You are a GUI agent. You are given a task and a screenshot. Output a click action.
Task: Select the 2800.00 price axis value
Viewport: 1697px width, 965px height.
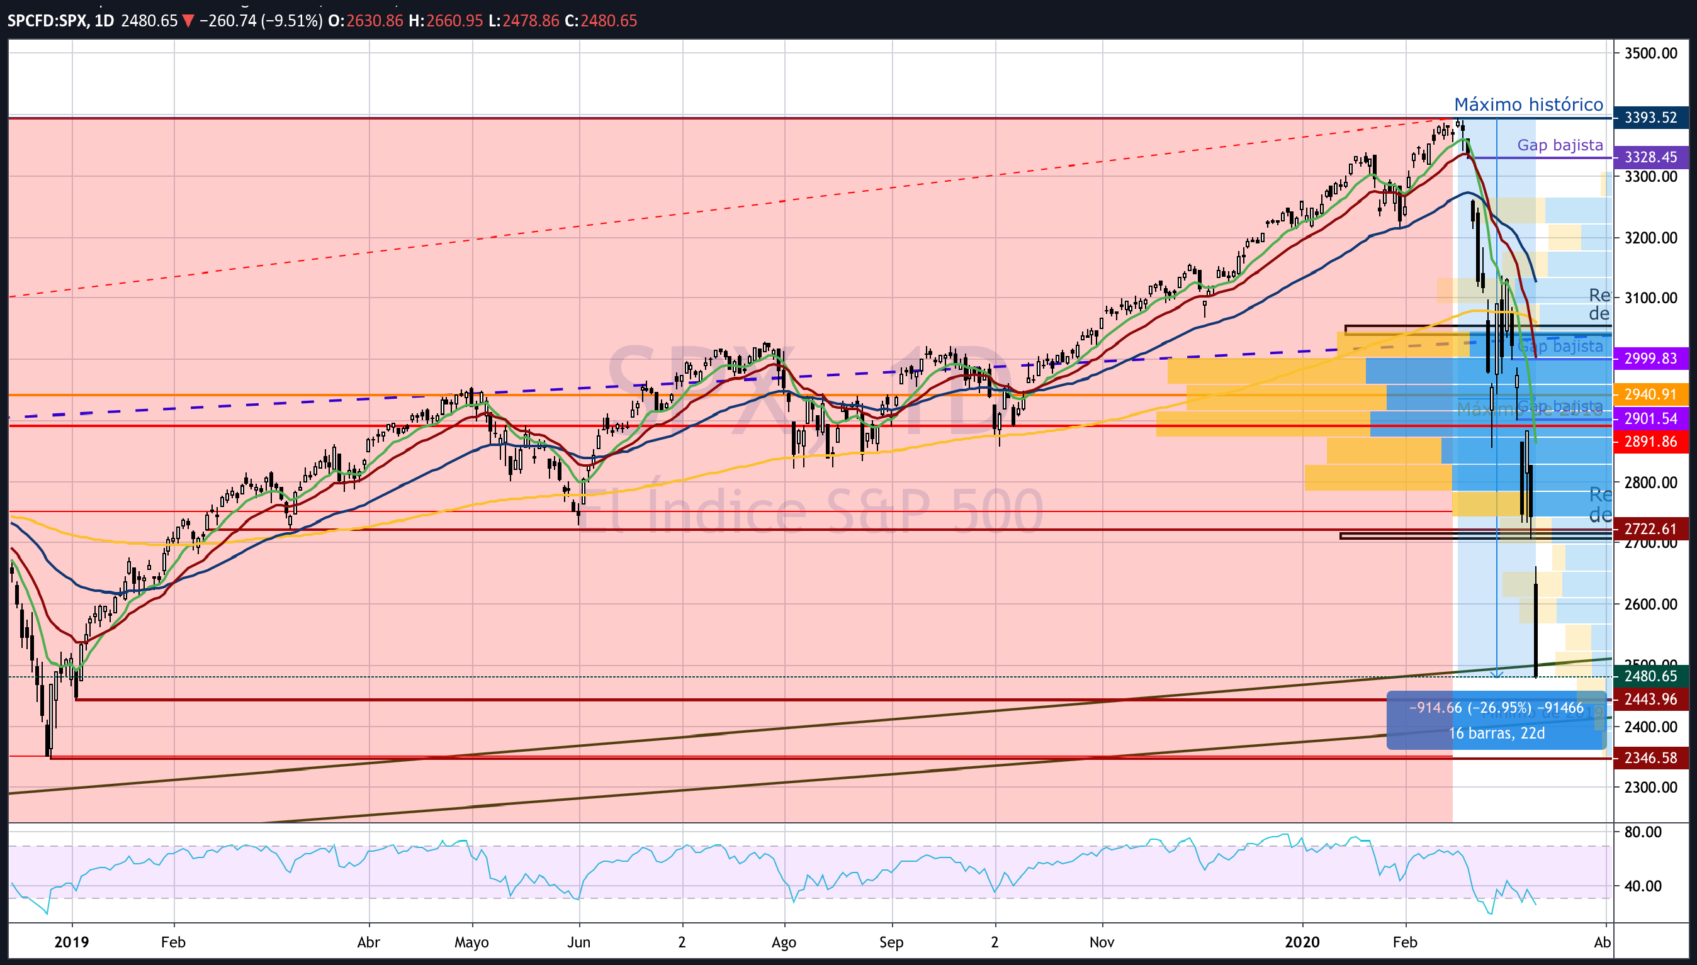(x=1650, y=482)
